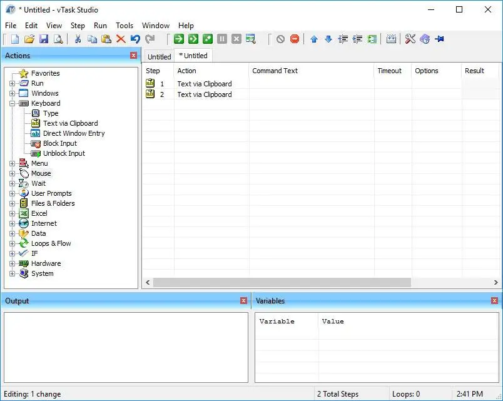This screenshot has width=503, height=401.
Task: Expand the Files & Folders category node
Action: click(x=12, y=203)
